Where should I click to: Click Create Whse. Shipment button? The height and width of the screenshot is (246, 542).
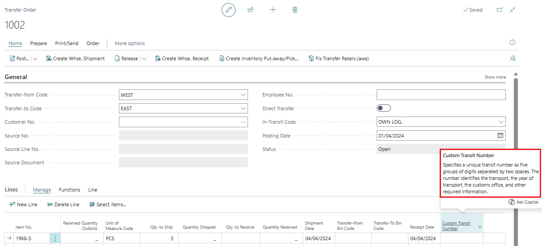pos(76,58)
